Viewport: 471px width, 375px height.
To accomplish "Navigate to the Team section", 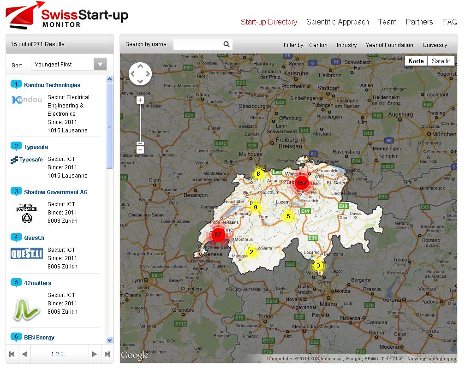I will tap(387, 22).
